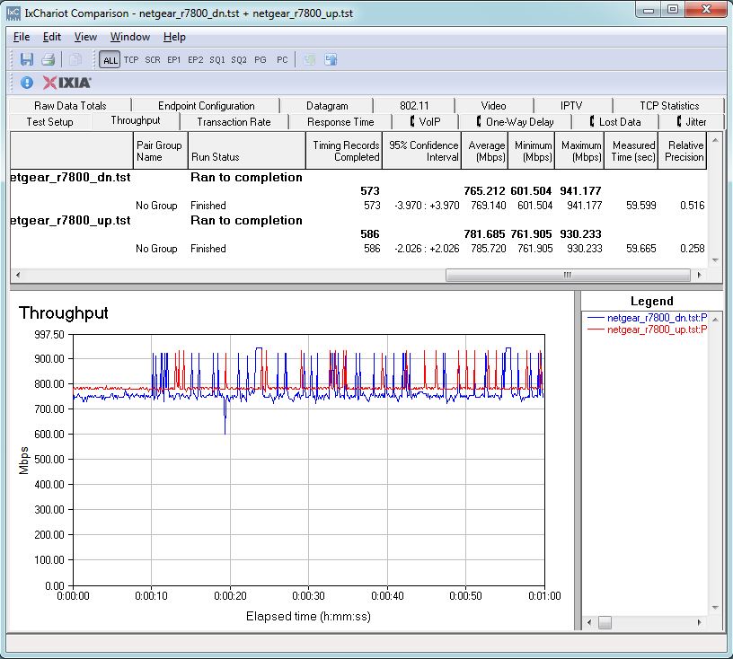Click the 95% Confidence Interval column header
This screenshot has height=659, width=733.
click(422, 151)
